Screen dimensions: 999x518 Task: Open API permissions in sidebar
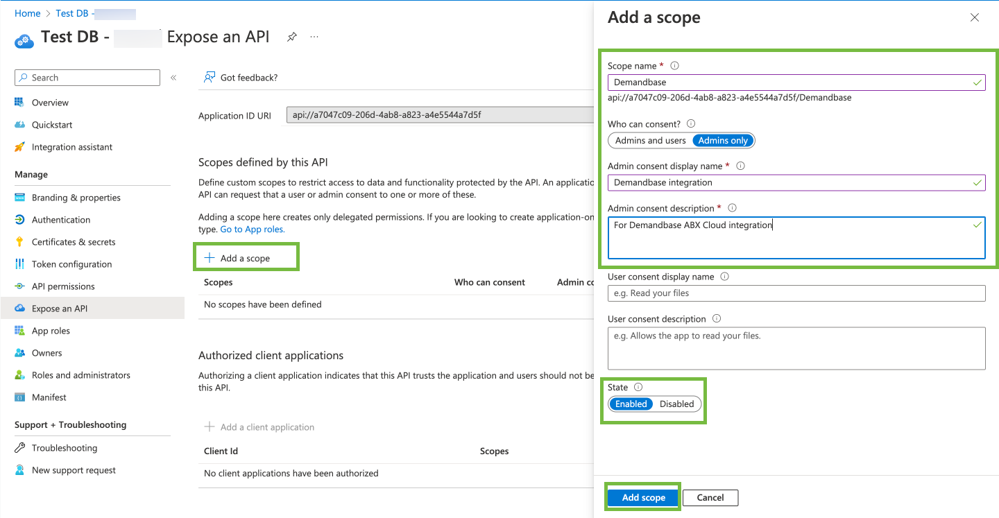coord(63,286)
